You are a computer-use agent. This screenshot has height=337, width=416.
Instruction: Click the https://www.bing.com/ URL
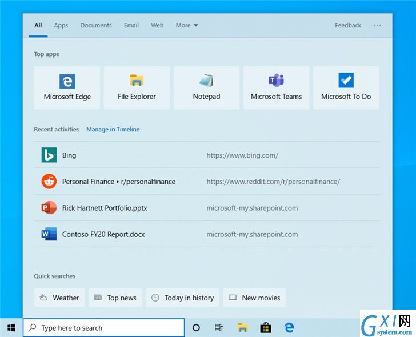click(242, 155)
